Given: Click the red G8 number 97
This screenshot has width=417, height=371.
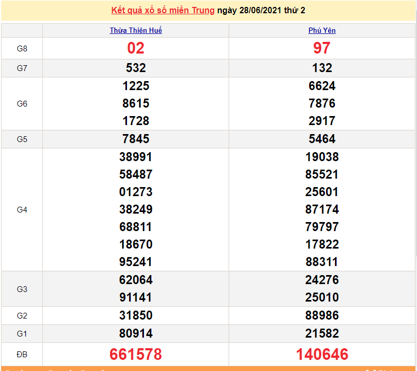Looking at the screenshot, I should [322, 48].
